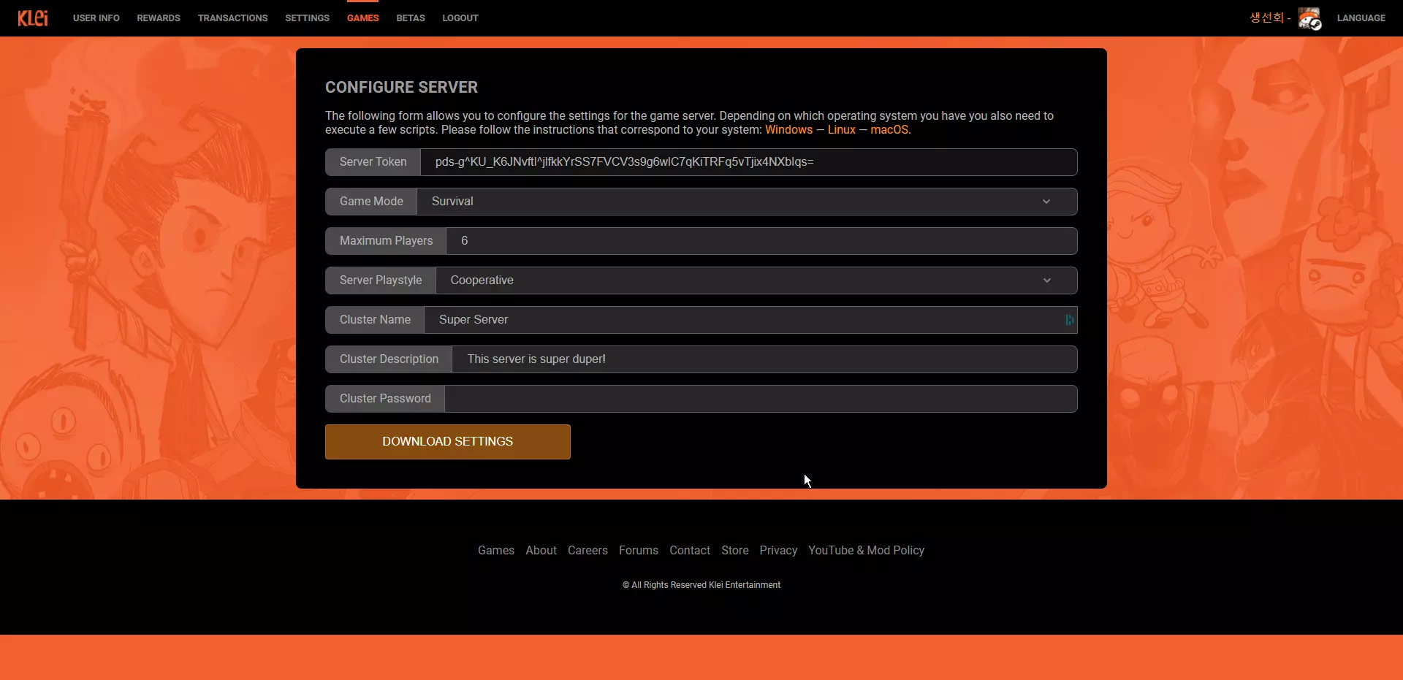The height and width of the screenshot is (680, 1403).
Task: Click into the Maximum Players field
Action: click(x=761, y=241)
